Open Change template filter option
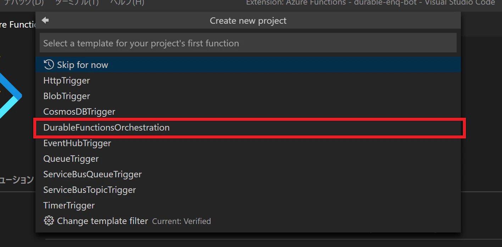The height and width of the screenshot is (247, 502). (x=248, y=221)
